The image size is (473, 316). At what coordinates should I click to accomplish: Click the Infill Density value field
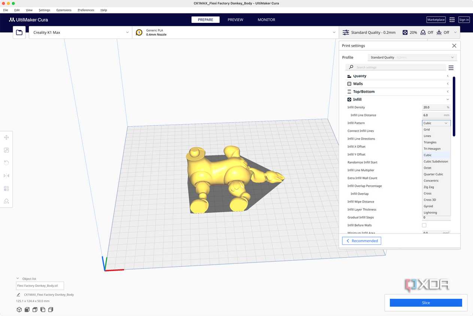pos(436,107)
